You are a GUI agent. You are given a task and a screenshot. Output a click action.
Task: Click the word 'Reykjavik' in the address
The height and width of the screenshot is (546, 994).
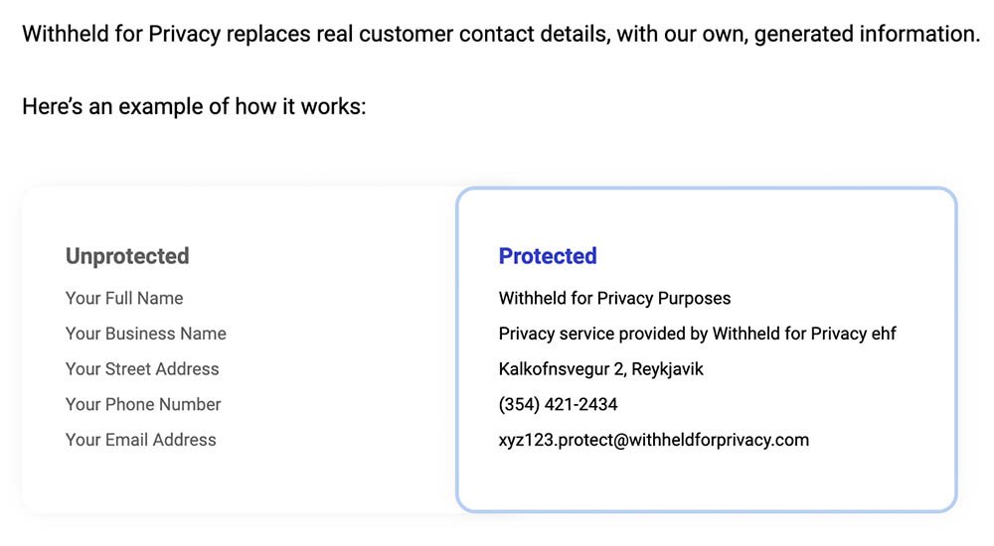coord(667,369)
